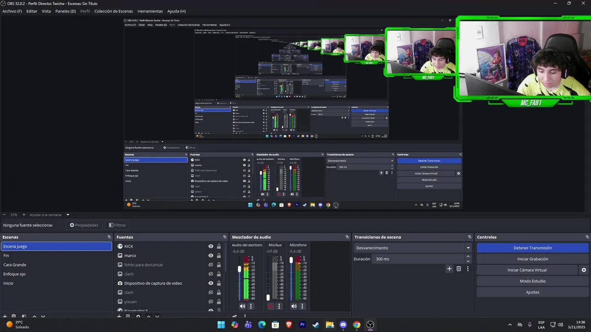Open the Archivo menu
The image size is (591, 332).
[12, 11]
